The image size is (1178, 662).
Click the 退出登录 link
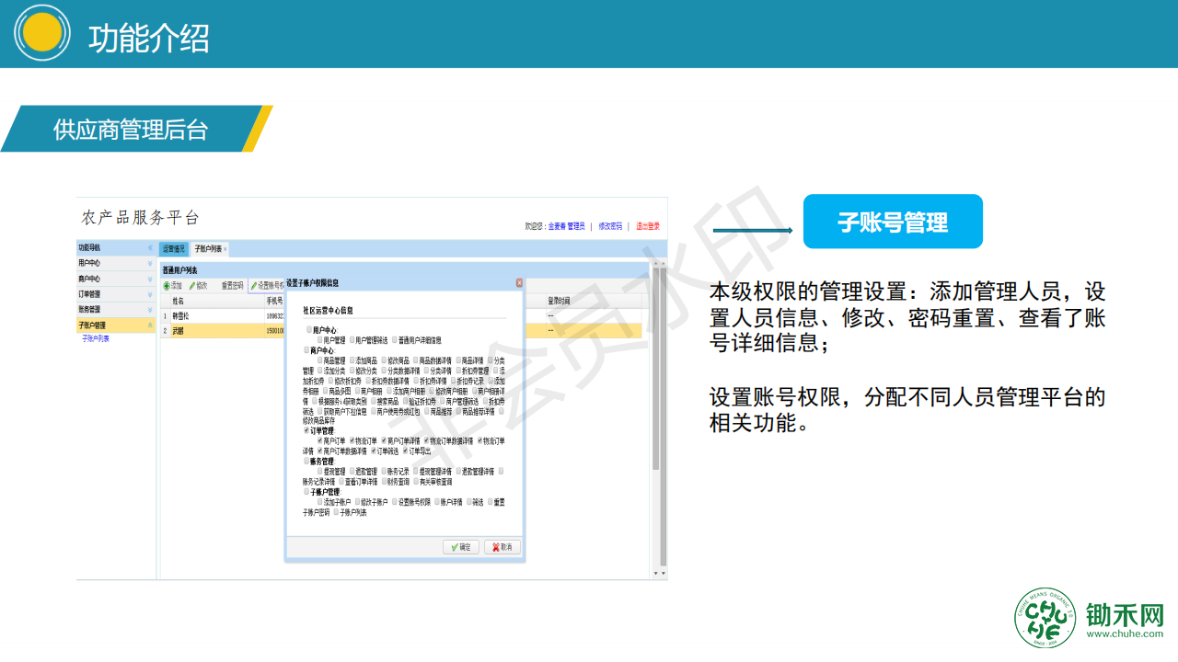647,225
